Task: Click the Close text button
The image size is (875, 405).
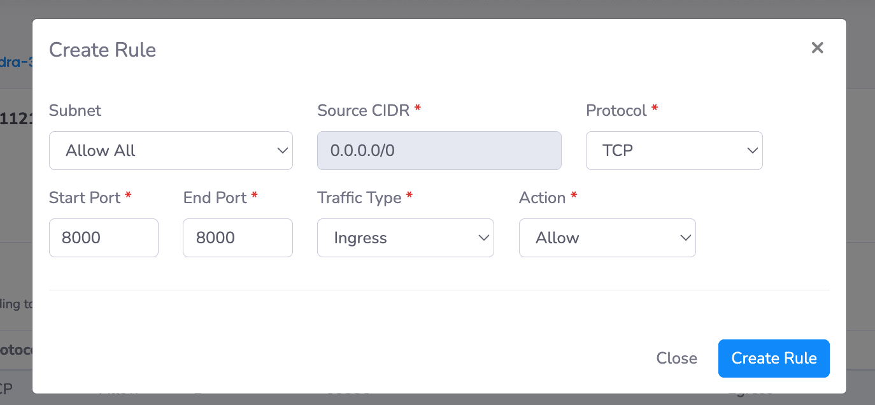Action: click(676, 359)
